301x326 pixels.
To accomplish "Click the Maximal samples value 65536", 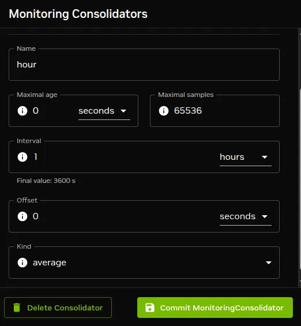I will click(x=188, y=111).
